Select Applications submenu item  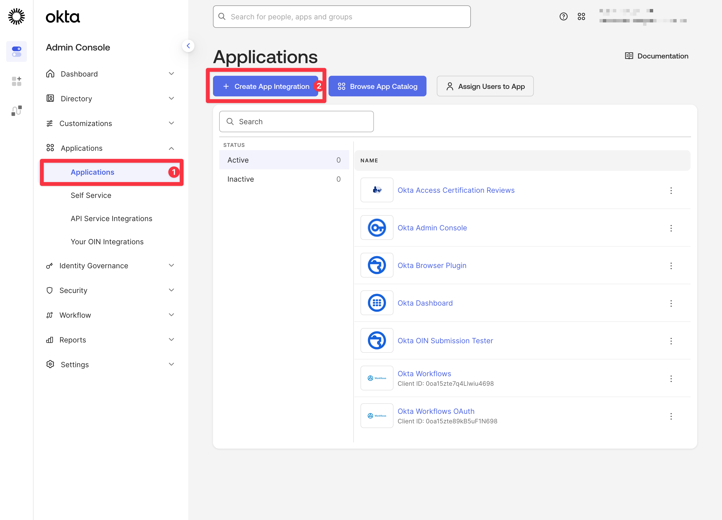point(110,172)
